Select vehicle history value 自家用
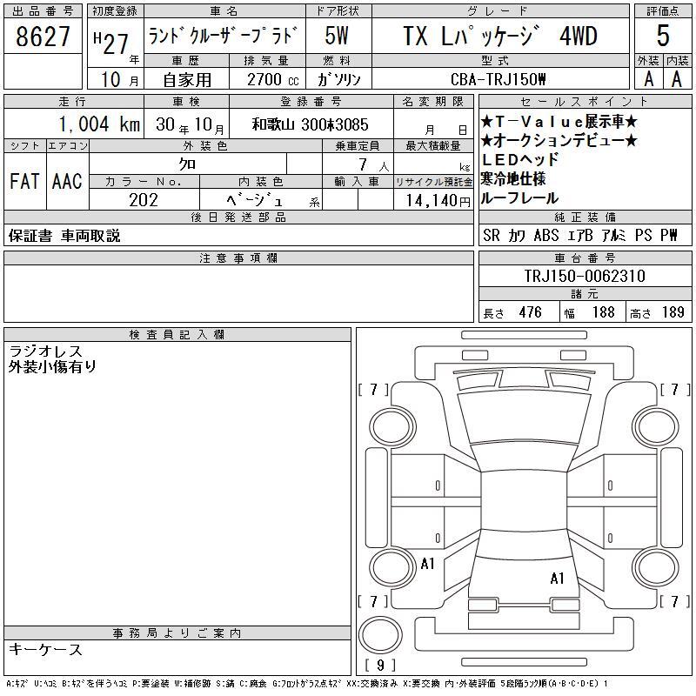Image resolution: width=696 pixels, height=696 pixels. click(187, 80)
